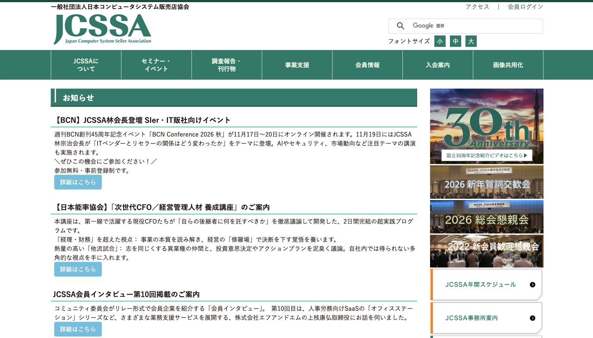The height and width of the screenshot is (338, 593).
Task: Set font size to 大
Action: point(471,41)
